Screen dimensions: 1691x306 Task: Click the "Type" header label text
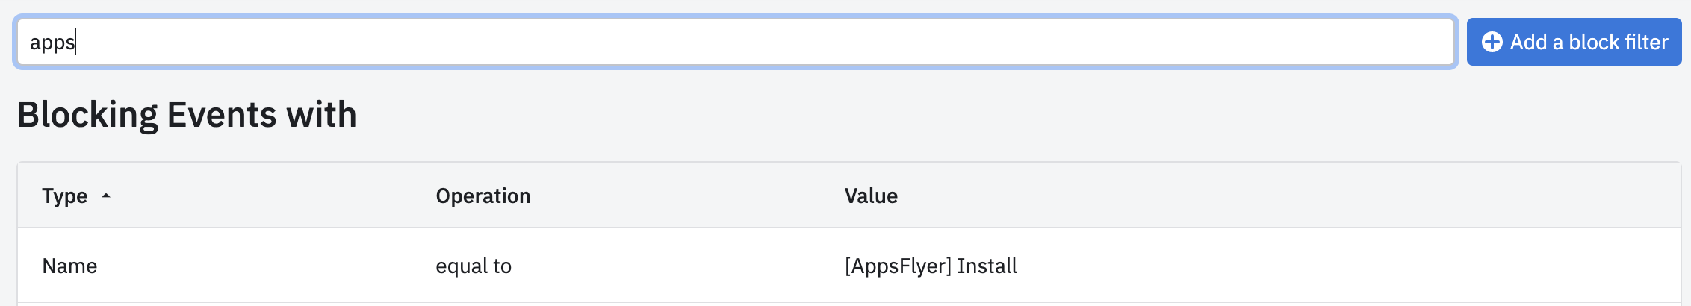click(x=64, y=196)
